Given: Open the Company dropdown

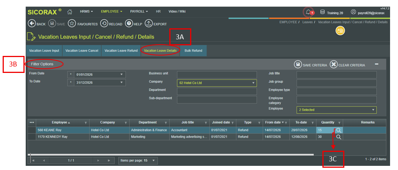Looking at the screenshot, I should [x=253, y=83].
